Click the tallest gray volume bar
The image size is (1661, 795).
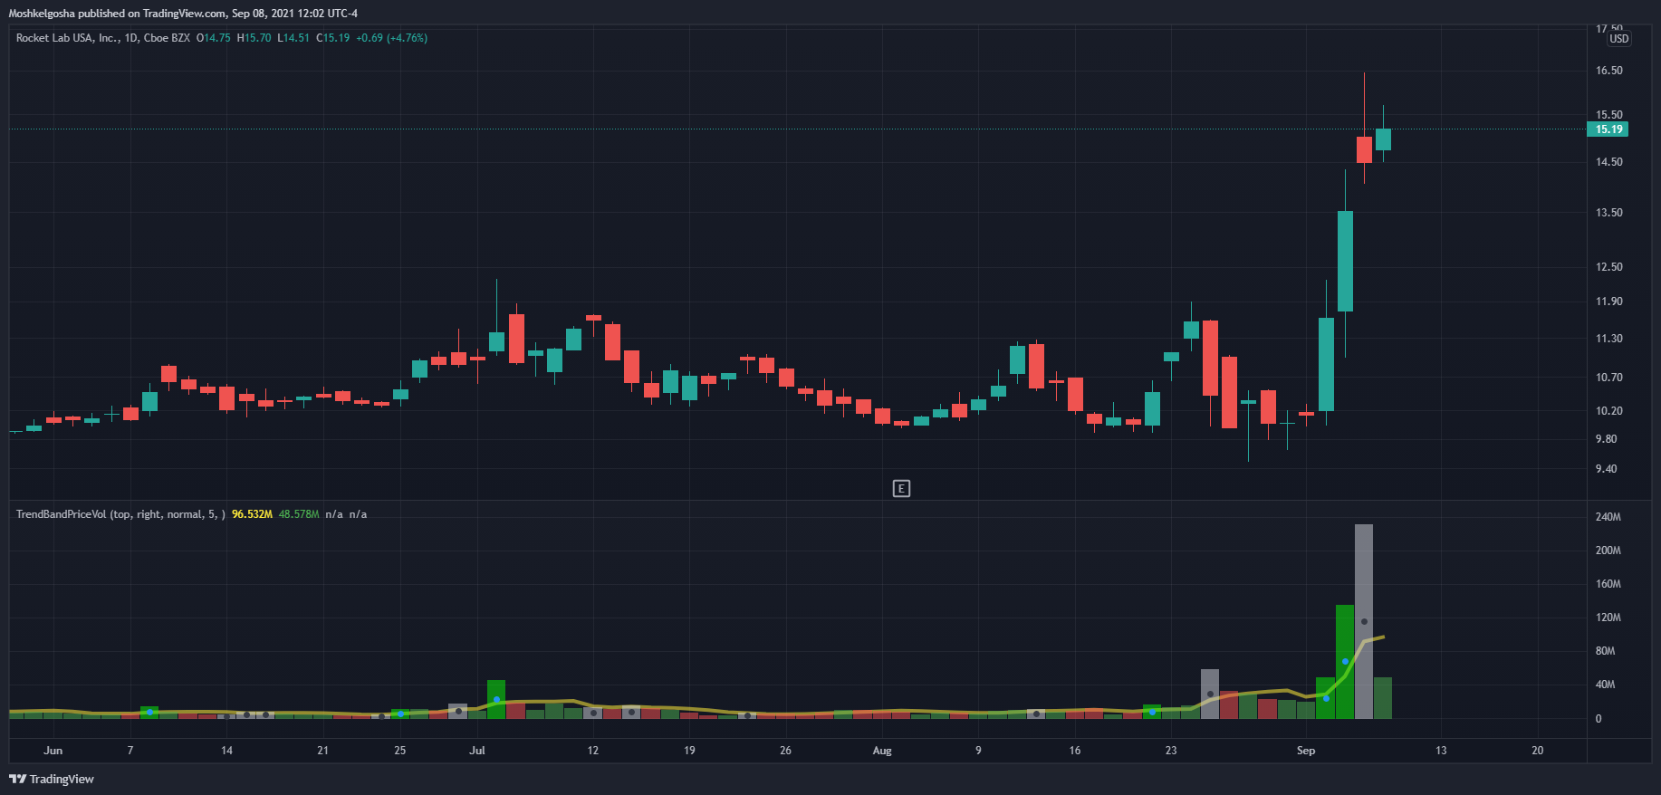point(1364,622)
